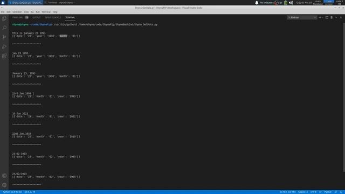
Task: Create a new terminal with the plus icon
Action: (x=320, y=17)
